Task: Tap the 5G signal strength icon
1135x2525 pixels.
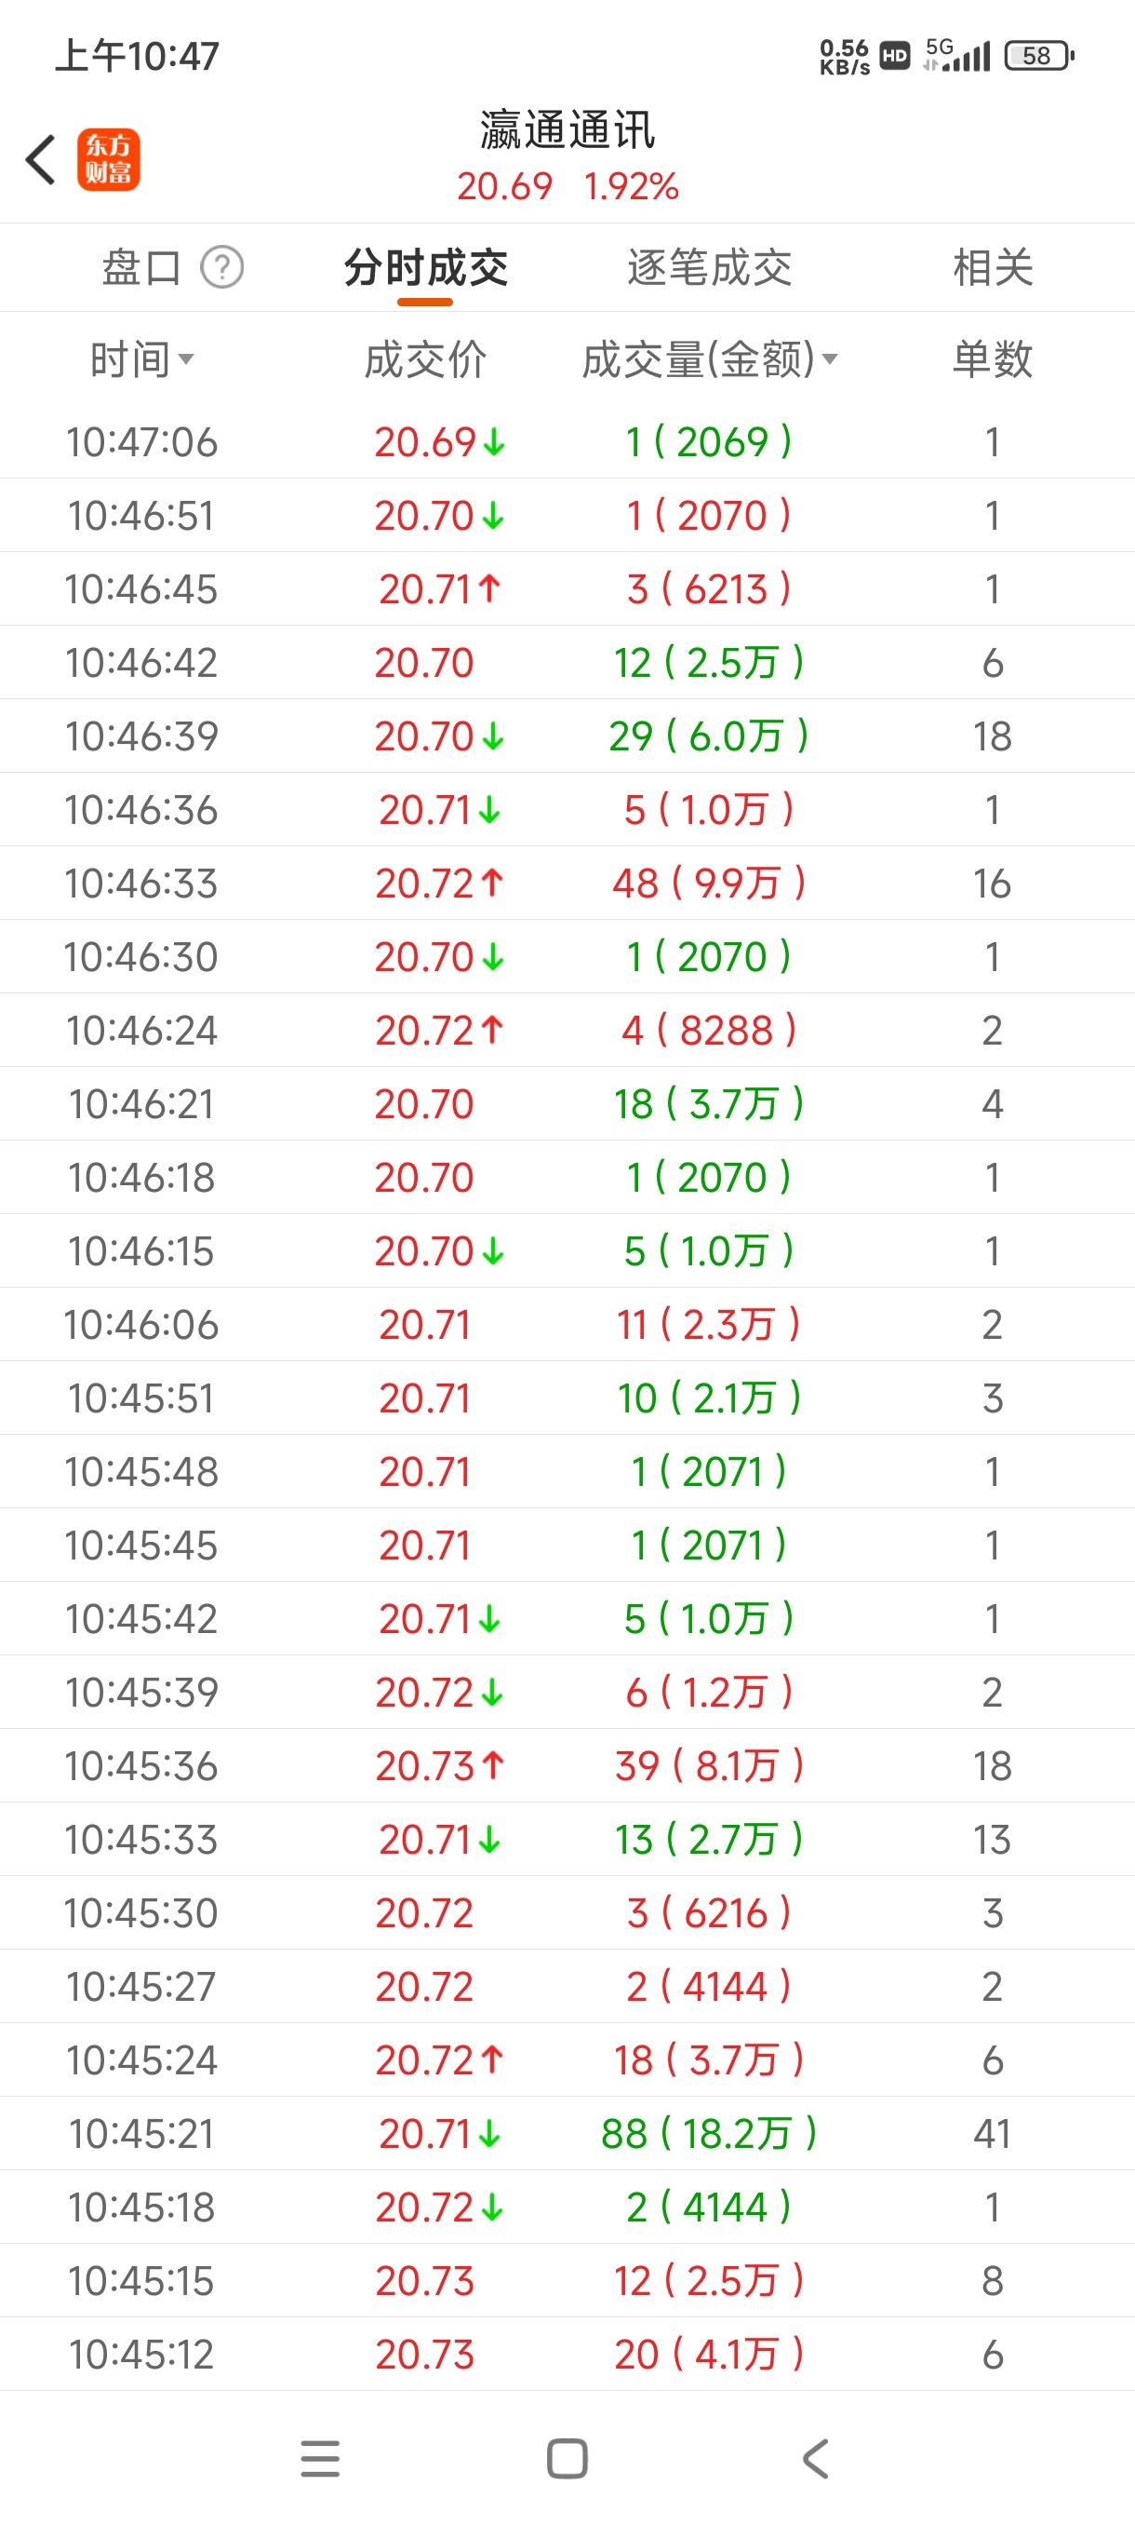Action: click(957, 55)
